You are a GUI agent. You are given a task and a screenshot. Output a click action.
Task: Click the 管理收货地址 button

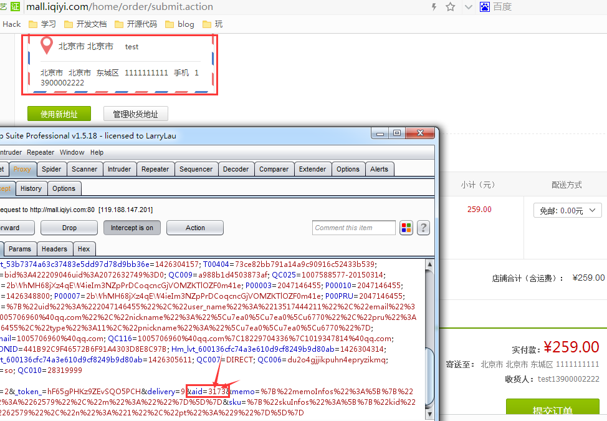tap(135, 114)
